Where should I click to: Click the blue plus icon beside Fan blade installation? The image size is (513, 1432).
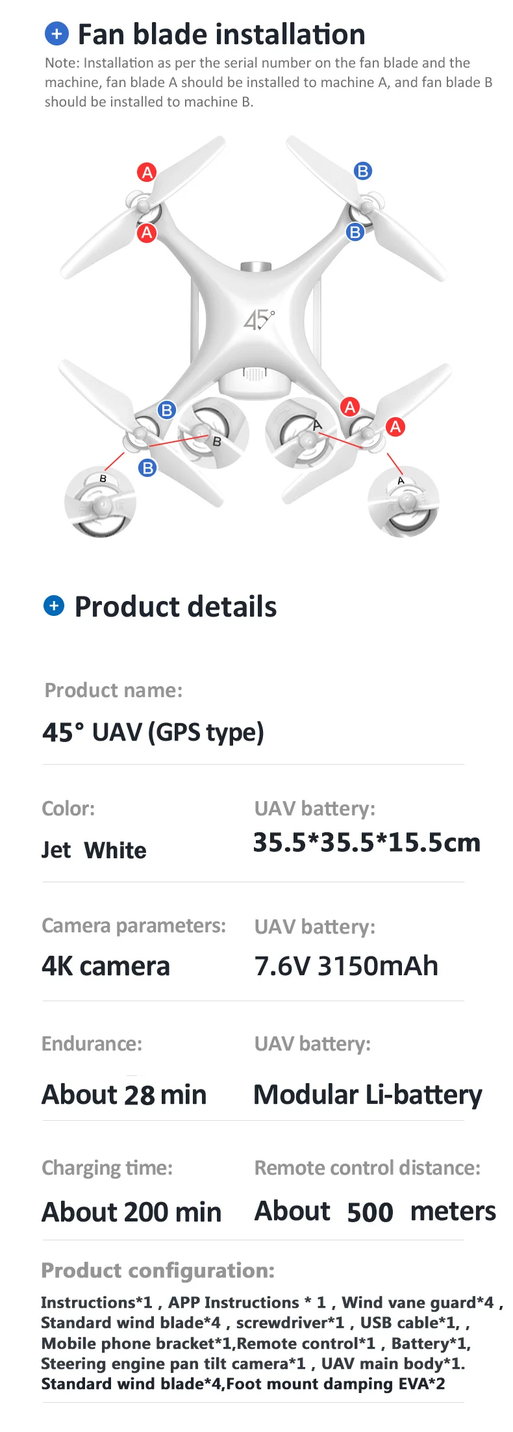coord(56,33)
